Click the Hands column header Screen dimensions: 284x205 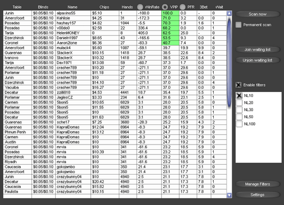pyautogui.click(x=127, y=7)
